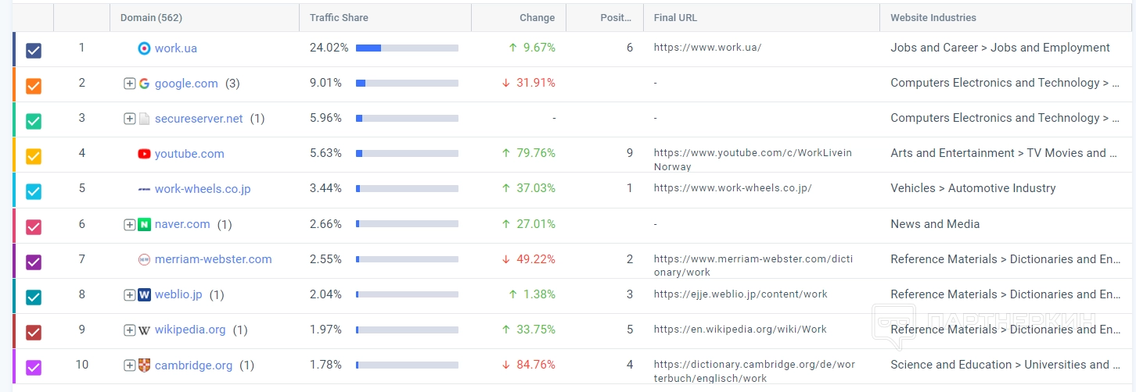Click the Google logo icon
The height and width of the screenshot is (392, 1136).
point(144,84)
